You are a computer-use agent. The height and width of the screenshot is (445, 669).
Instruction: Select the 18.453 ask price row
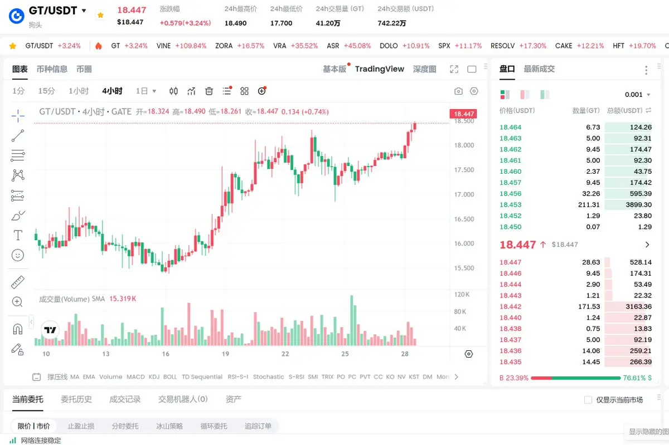coord(576,205)
